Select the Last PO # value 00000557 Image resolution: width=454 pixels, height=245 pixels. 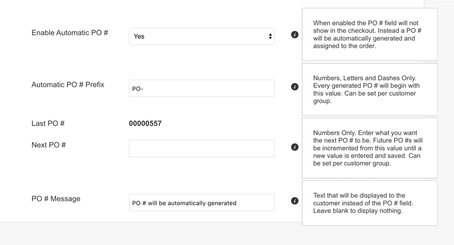pyautogui.click(x=145, y=123)
